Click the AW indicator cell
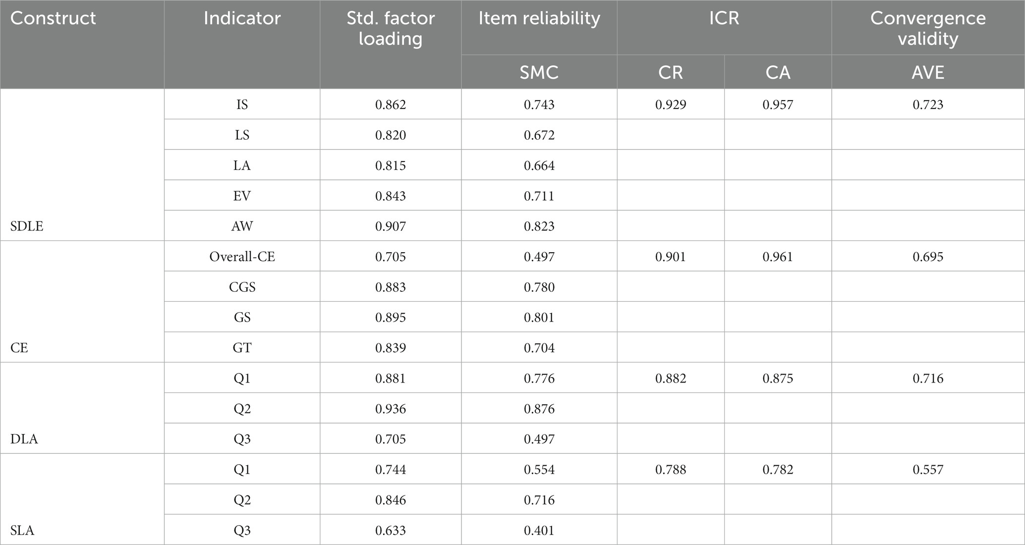This screenshot has width=1025, height=545. tap(242, 226)
